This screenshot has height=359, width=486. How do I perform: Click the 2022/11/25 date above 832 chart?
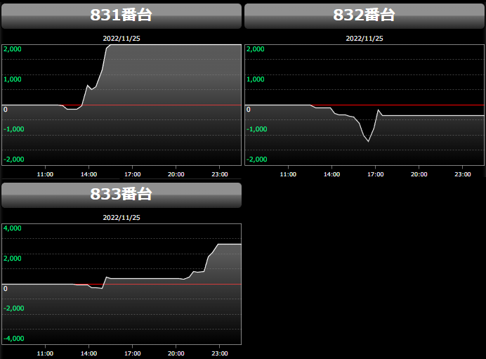[364, 38]
